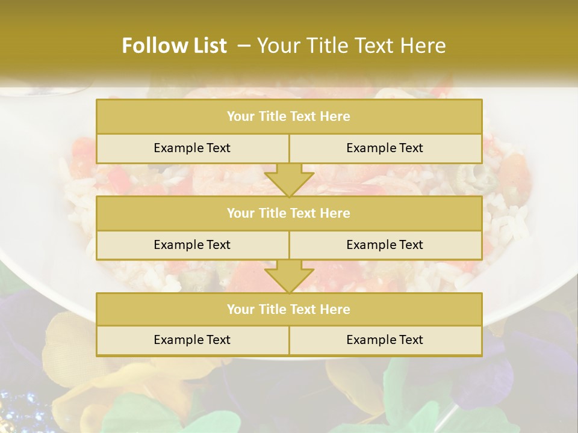Screen dimensions: 578x433
Task: Select the down arrow above the third block
Action: (289, 277)
